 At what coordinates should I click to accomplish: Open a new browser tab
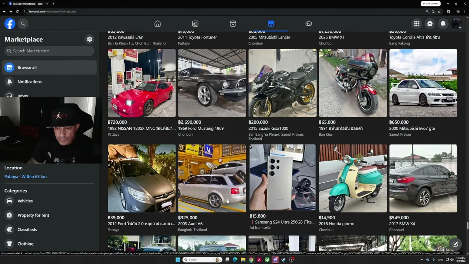coord(53,4)
